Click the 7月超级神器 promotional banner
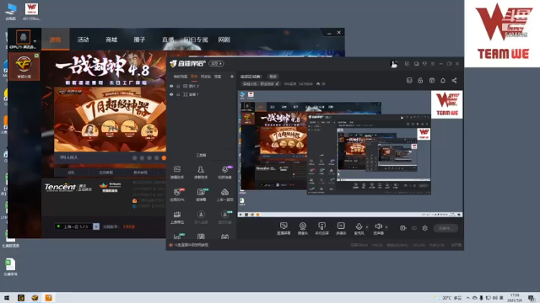The width and height of the screenshot is (540, 303). 111,120
